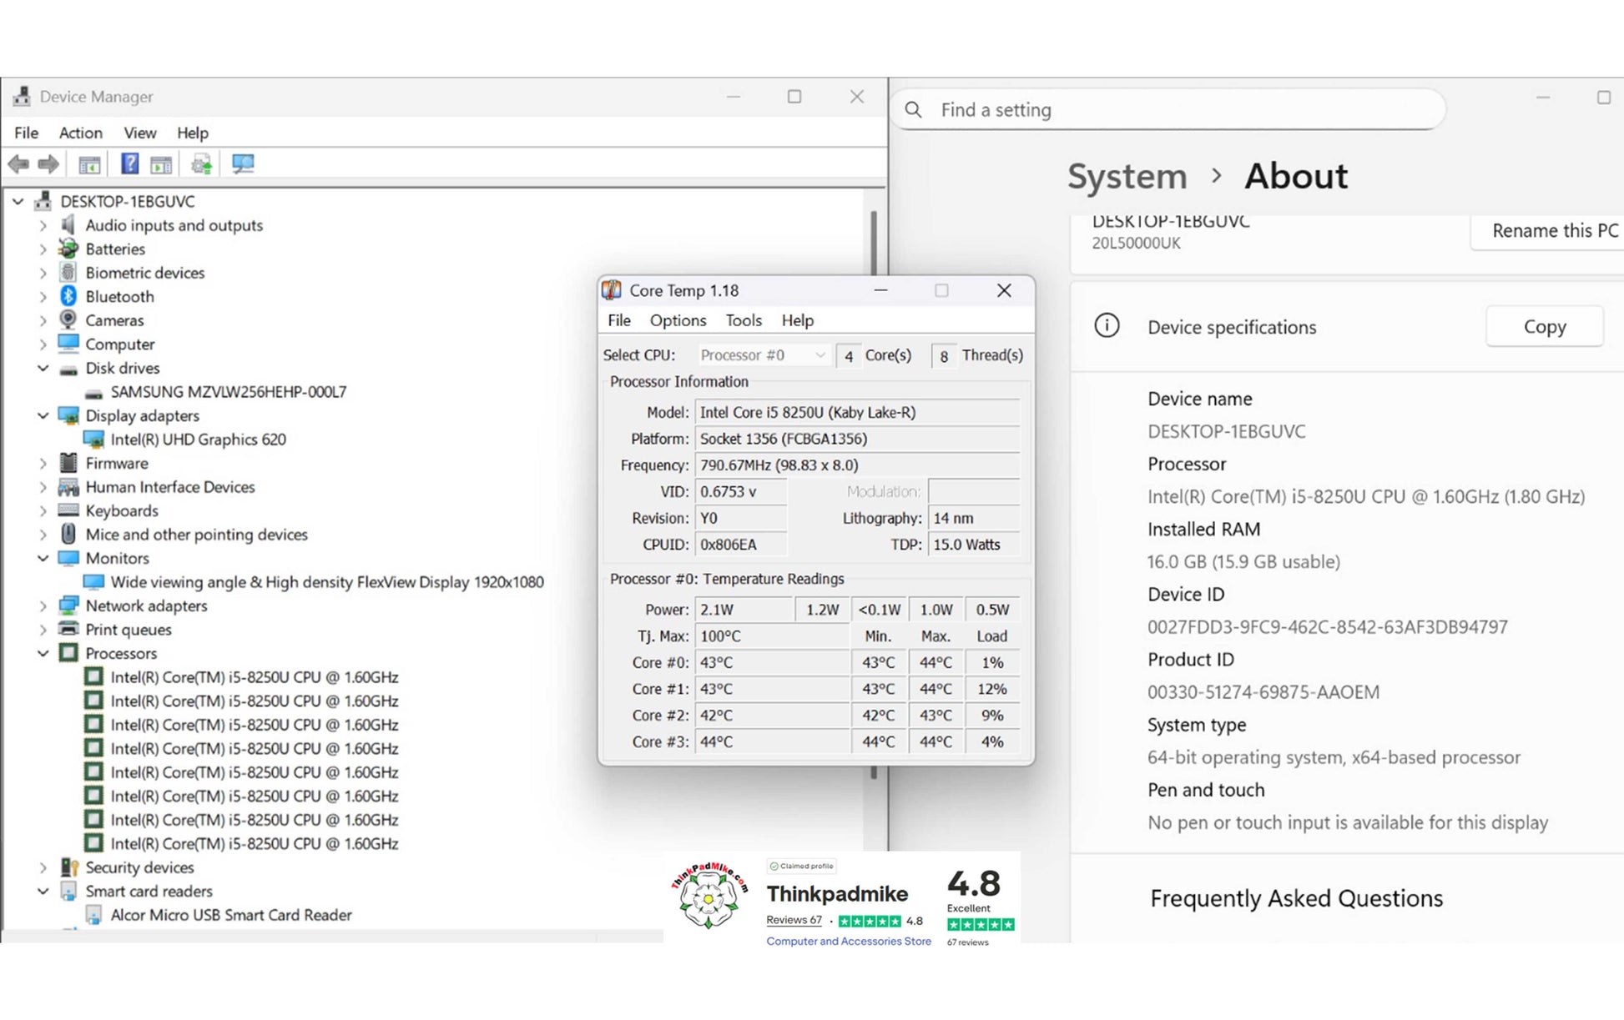Click Show/Hide Console Tree toolbar icon

click(89, 164)
